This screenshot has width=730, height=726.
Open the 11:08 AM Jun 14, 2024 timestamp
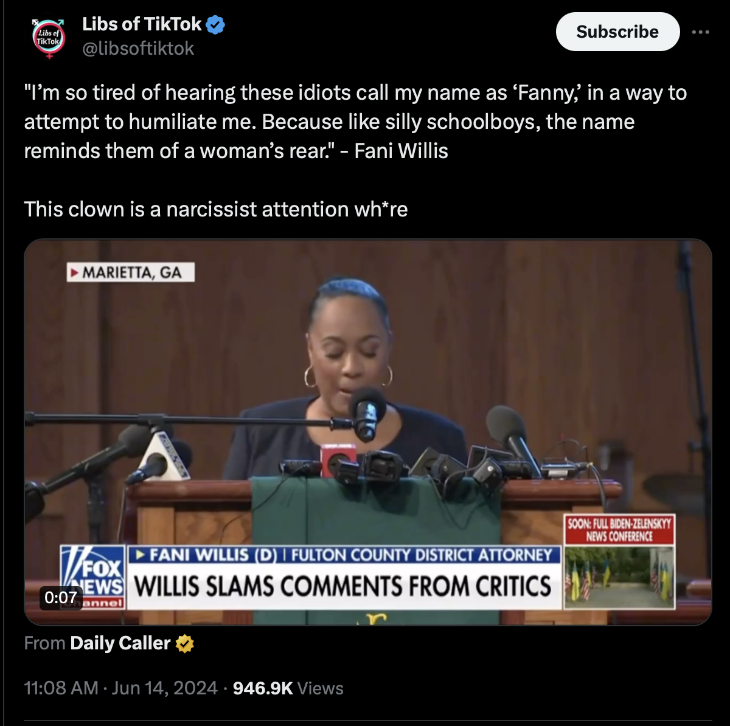coord(120,688)
